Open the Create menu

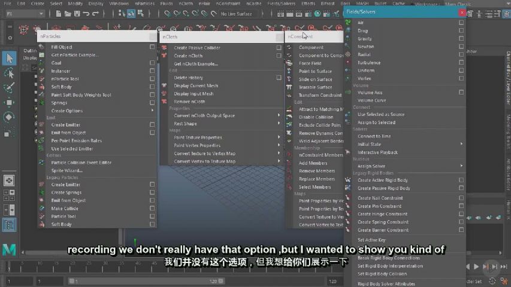tap(38, 4)
